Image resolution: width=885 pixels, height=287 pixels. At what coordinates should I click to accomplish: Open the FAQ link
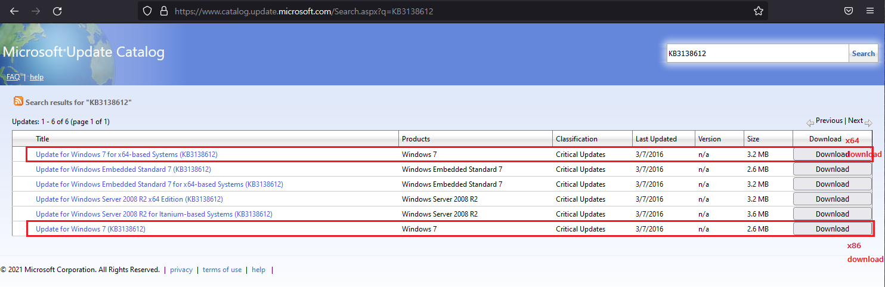tap(13, 77)
